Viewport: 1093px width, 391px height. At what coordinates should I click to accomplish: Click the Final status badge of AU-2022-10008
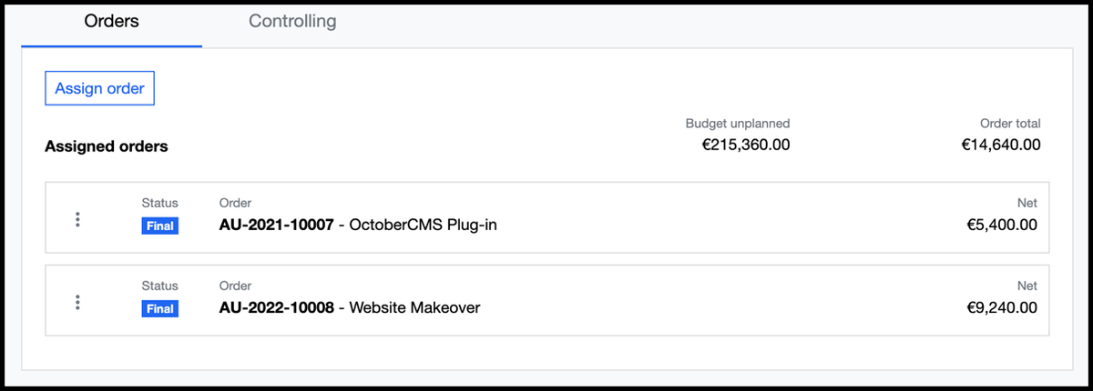tap(159, 309)
